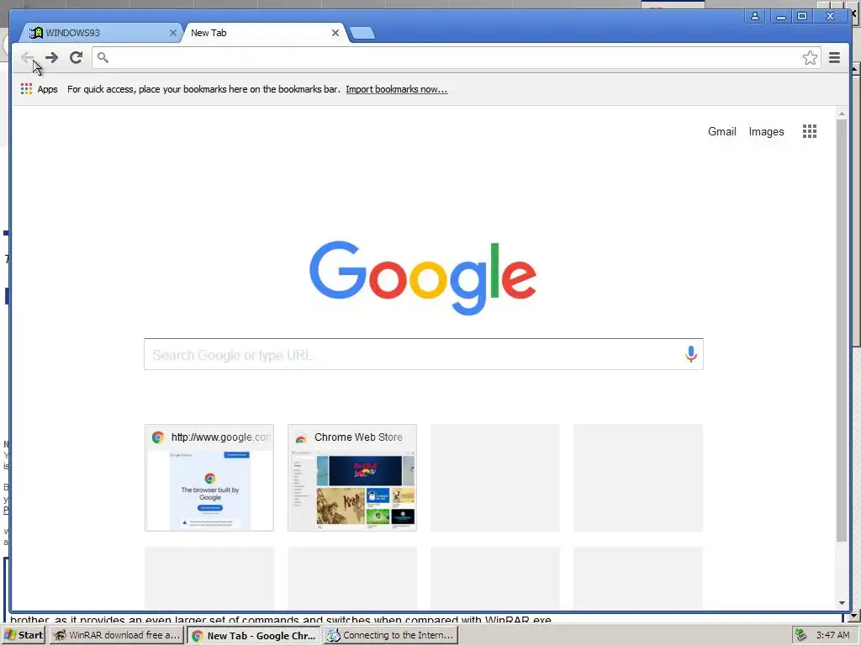Click Import bookmarks now link
The height and width of the screenshot is (646, 861).
397,89
